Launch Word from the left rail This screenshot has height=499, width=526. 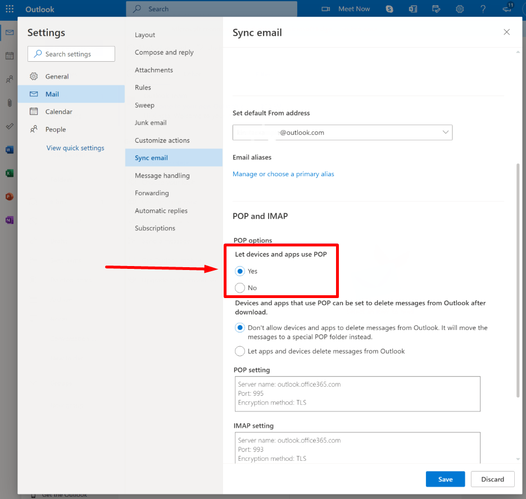click(x=10, y=149)
